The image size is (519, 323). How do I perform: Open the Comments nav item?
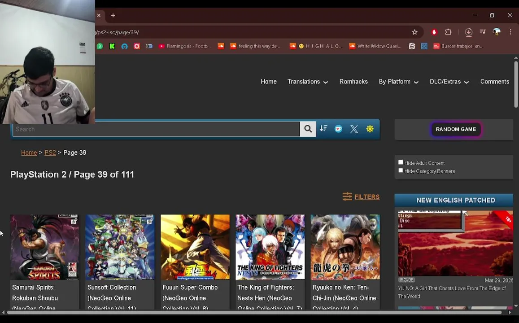click(x=494, y=81)
